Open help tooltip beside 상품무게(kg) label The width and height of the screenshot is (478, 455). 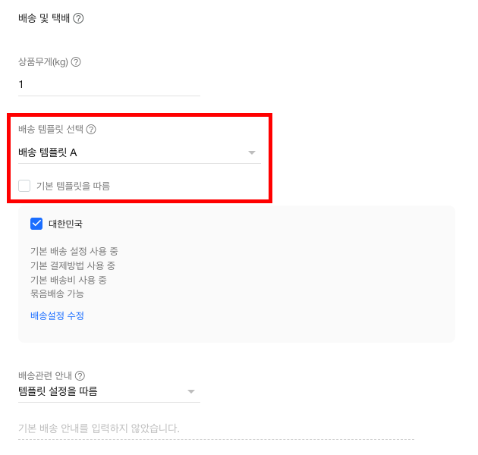(x=76, y=62)
